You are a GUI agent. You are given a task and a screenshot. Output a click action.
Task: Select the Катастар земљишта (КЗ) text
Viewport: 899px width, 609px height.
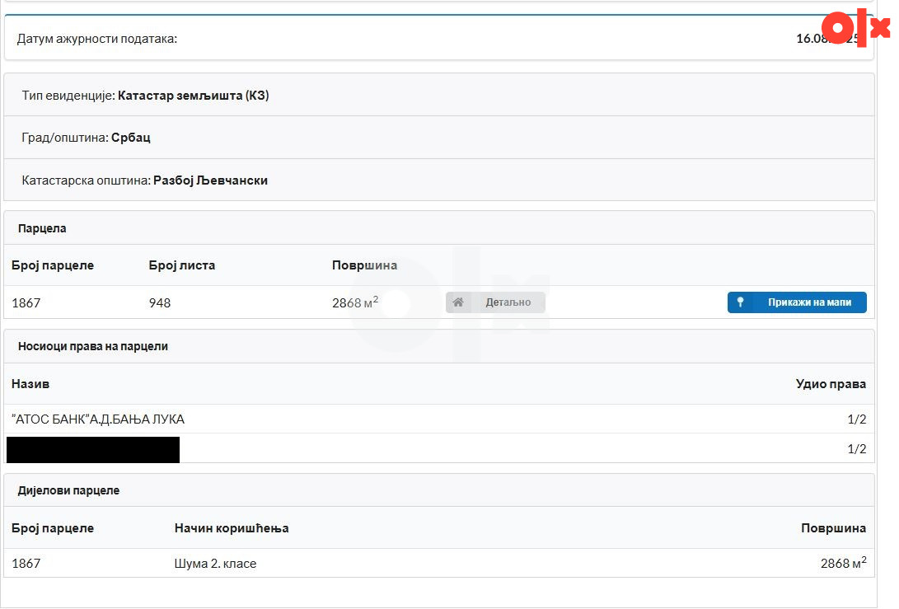(193, 96)
